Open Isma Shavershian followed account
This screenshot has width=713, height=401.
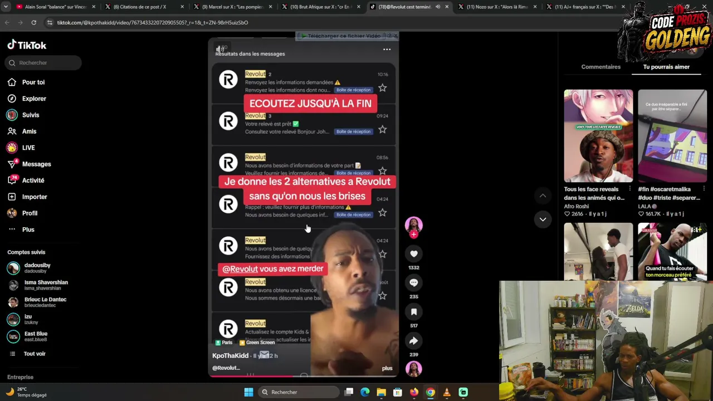[x=46, y=285]
